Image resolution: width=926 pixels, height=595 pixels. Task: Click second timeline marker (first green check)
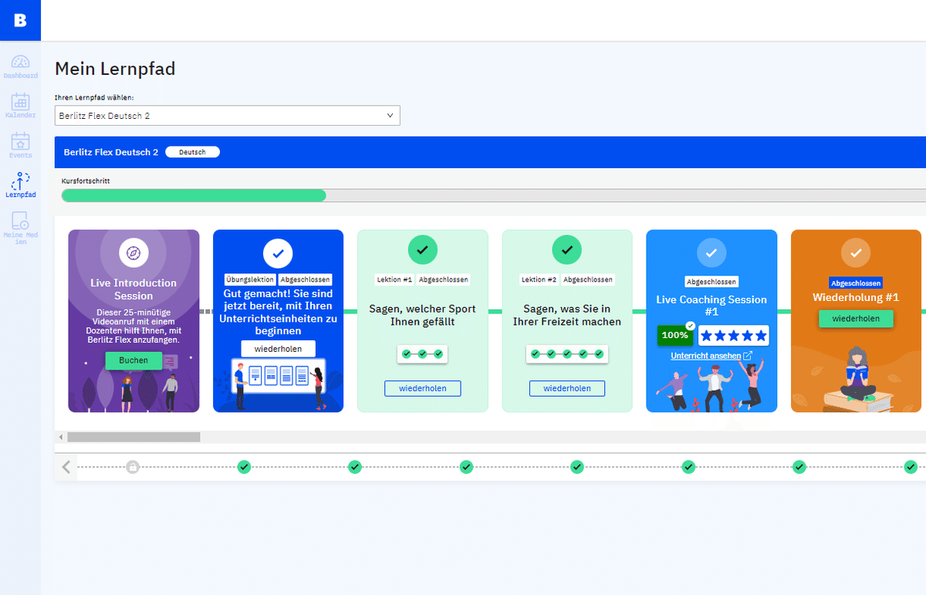point(244,467)
